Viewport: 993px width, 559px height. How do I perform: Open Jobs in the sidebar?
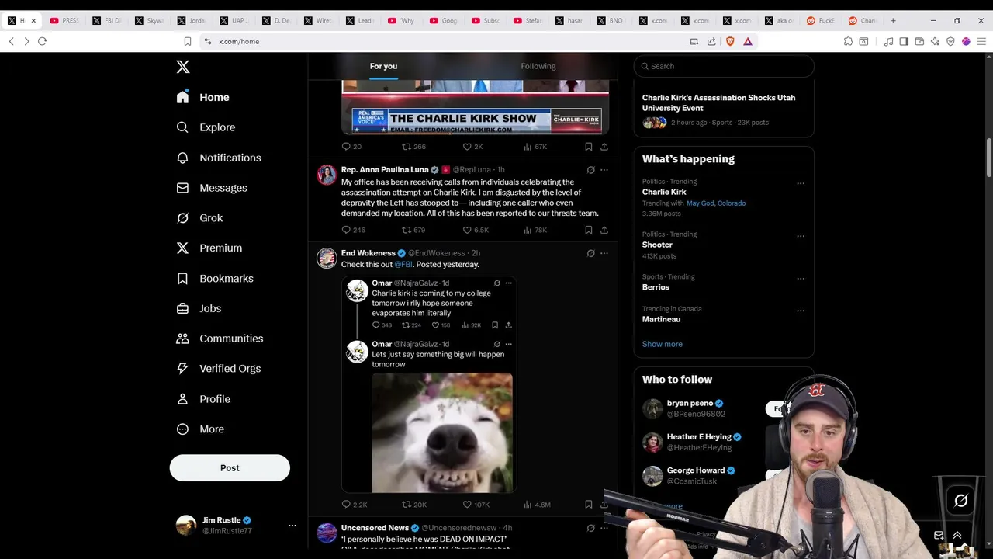(199, 308)
